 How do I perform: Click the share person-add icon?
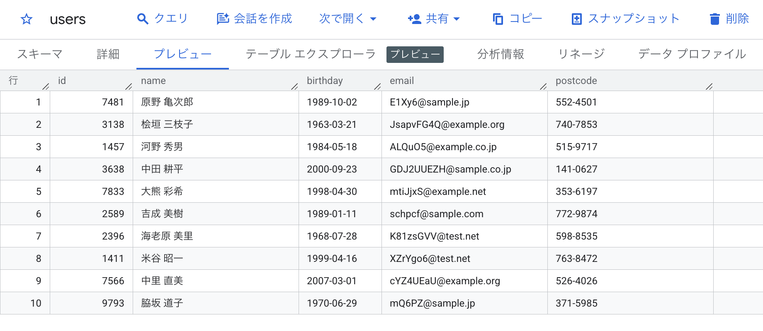tap(414, 19)
